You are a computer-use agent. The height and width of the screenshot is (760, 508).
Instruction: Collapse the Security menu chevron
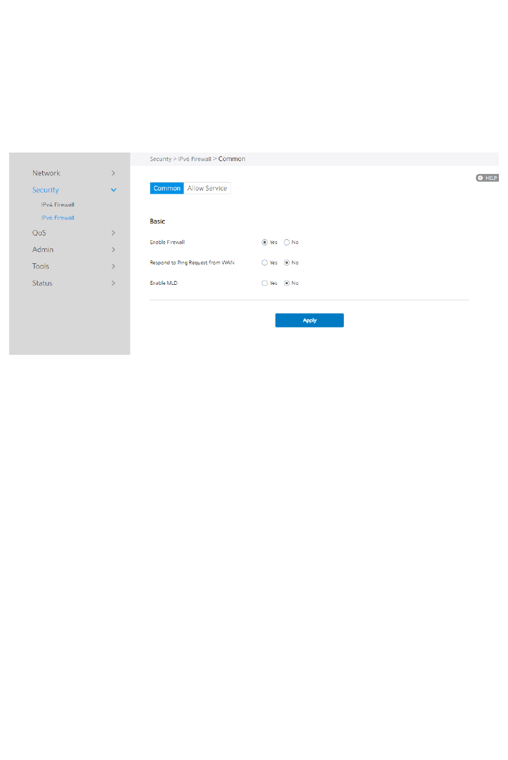click(113, 190)
